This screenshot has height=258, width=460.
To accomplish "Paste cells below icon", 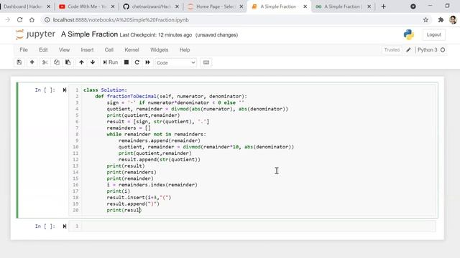I will (x=68, y=62).
